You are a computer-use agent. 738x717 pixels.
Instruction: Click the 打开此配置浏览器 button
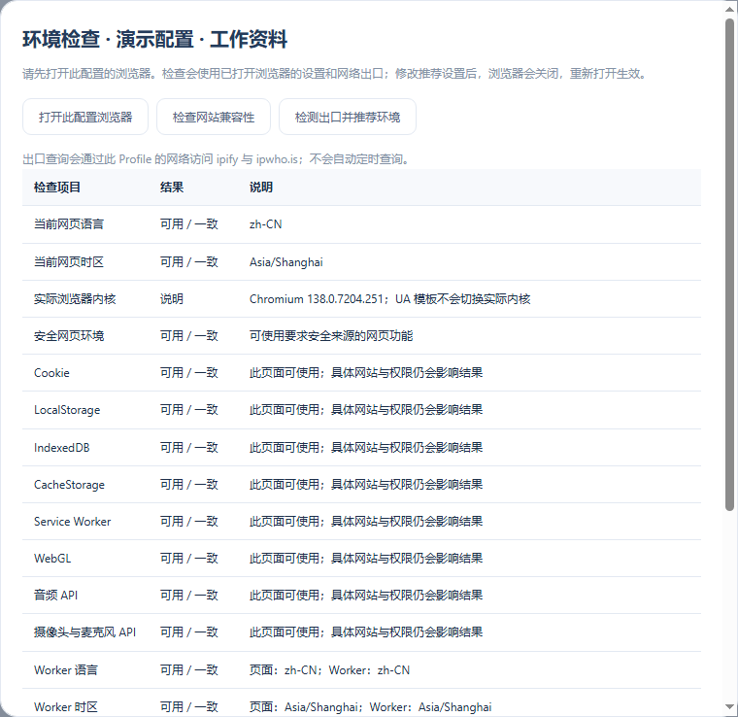[85, 117]
